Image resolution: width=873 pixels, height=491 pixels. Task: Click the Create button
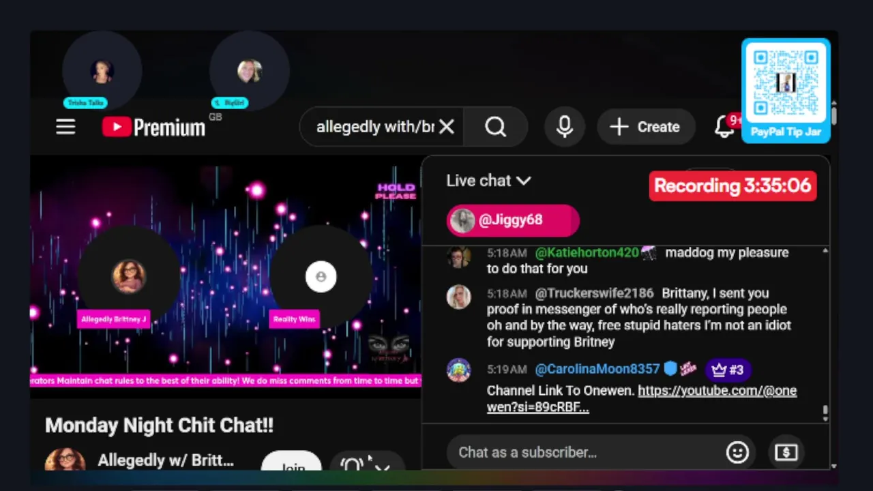tap(646, 127)
